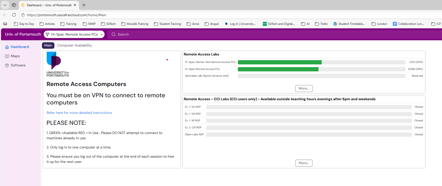Screen dimensions: 442x186
Task: Click Closed status for EL-1-123 RDP
Action: pos(418,107)
